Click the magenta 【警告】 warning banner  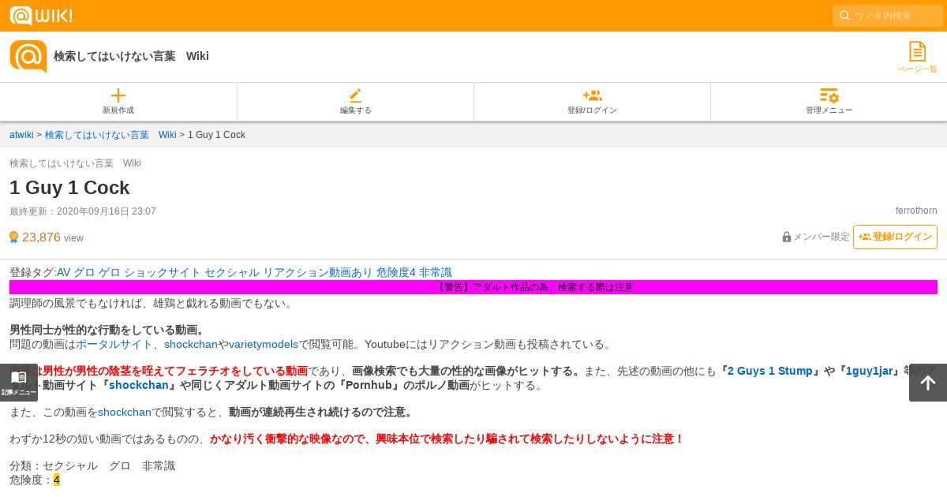click(473, 287)
